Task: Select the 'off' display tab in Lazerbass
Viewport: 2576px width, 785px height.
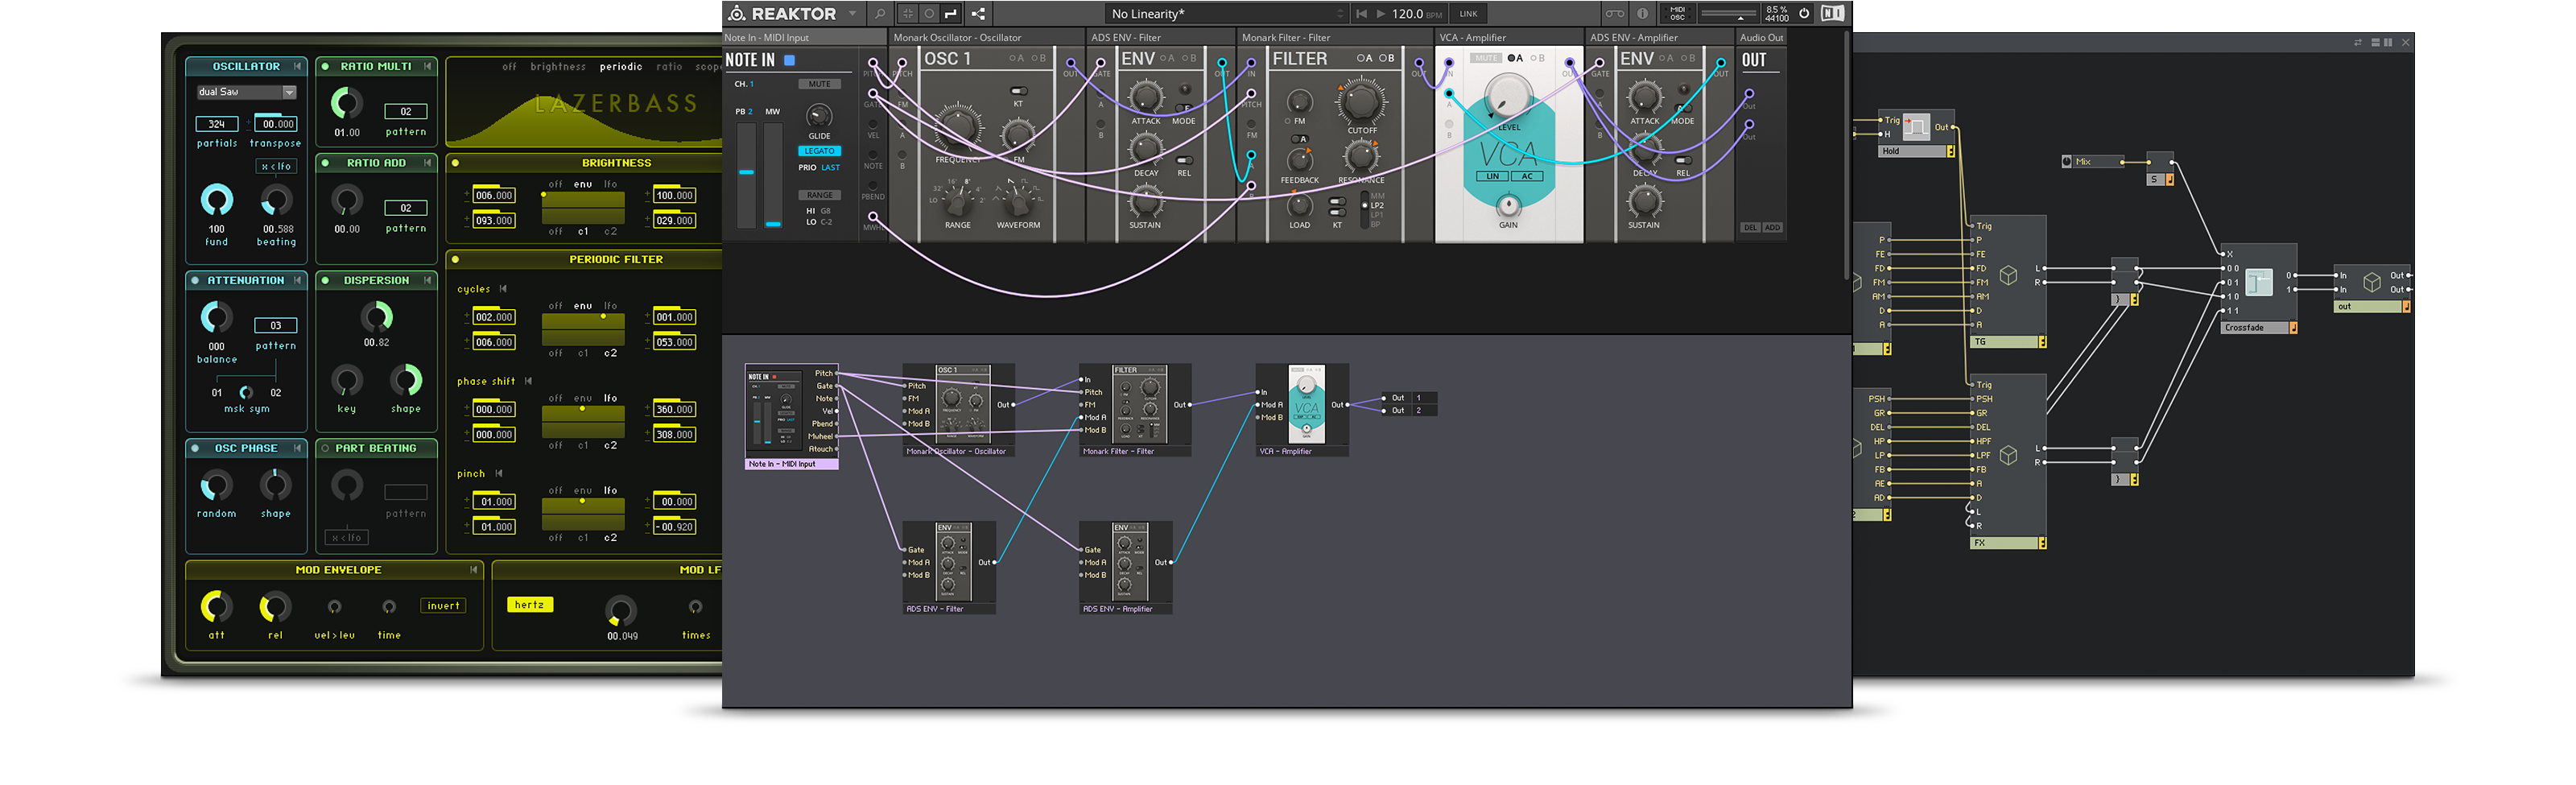Action: 509,67
